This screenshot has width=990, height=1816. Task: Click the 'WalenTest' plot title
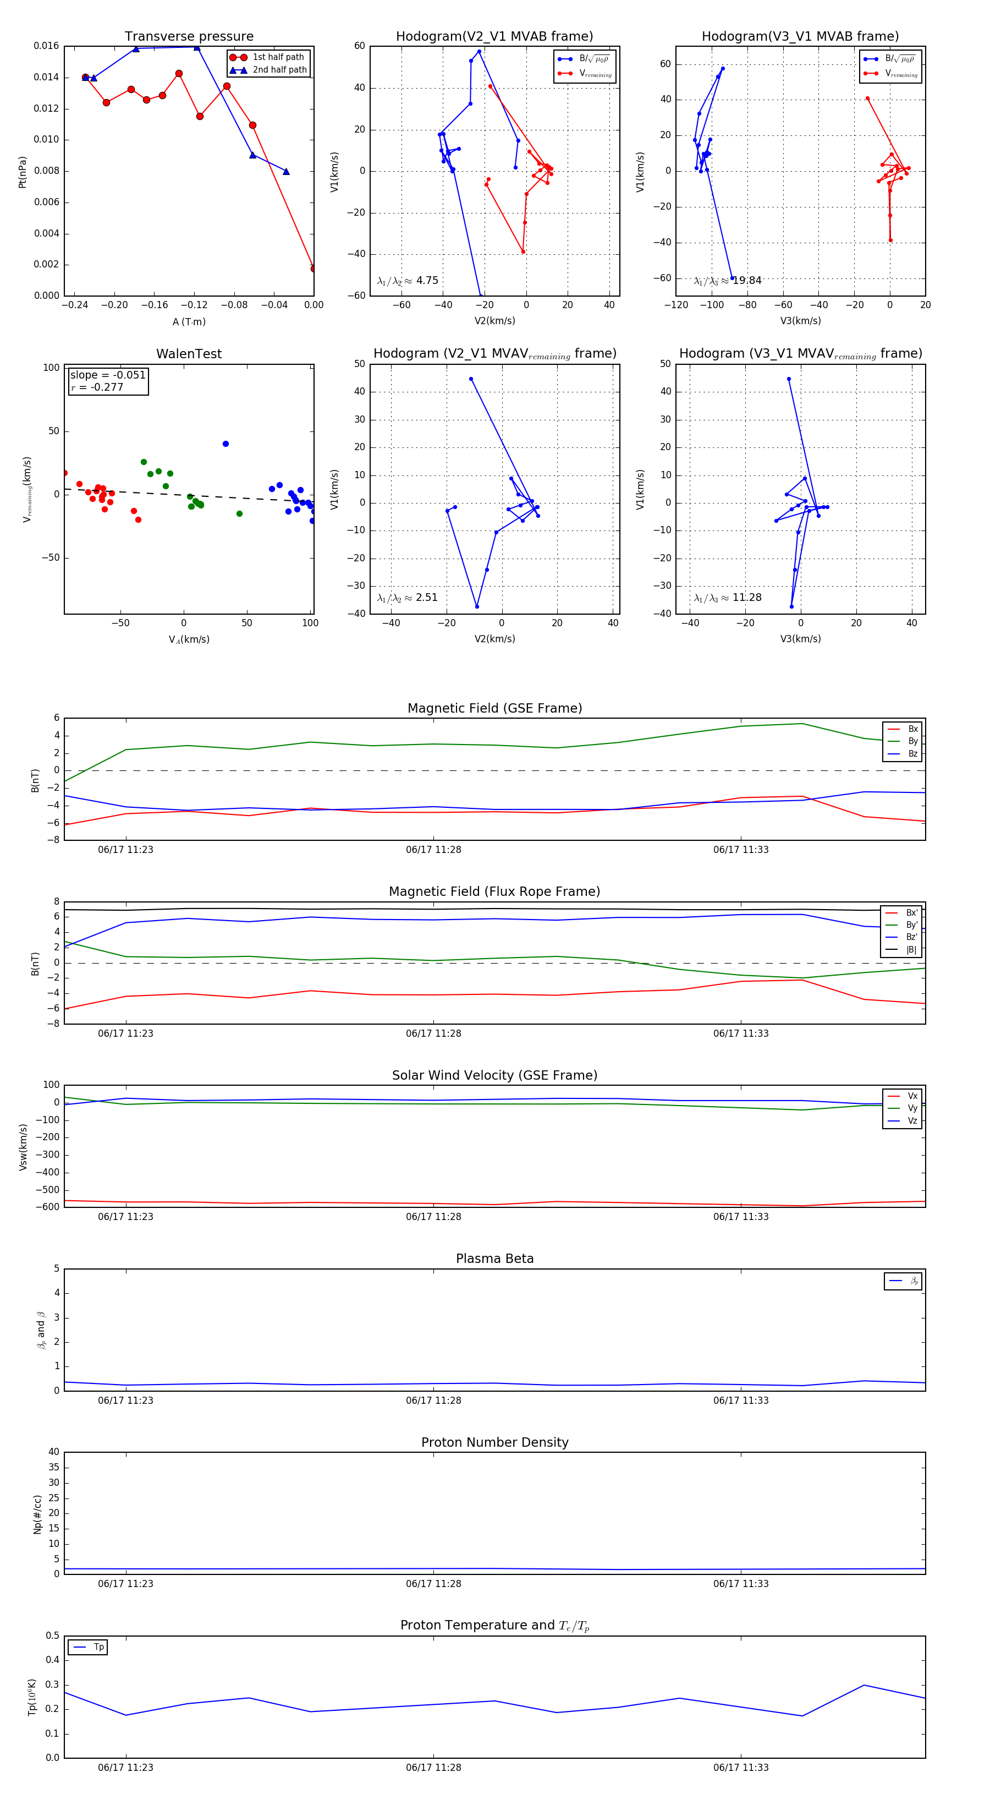189,354
